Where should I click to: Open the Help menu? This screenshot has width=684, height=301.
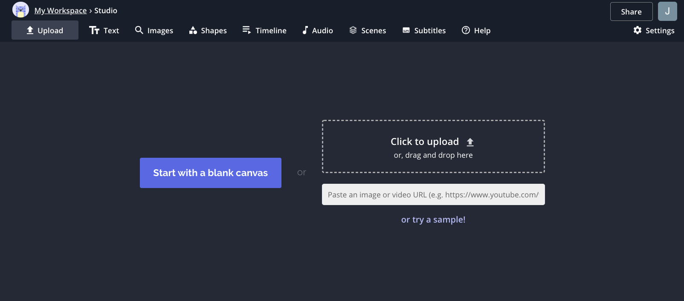(476, 30)
